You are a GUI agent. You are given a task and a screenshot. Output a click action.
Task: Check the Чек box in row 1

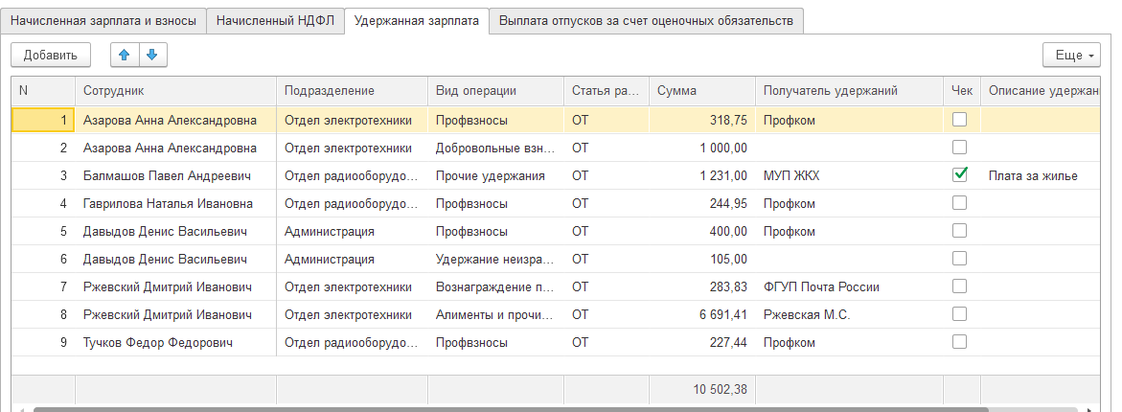pos(959,120)
